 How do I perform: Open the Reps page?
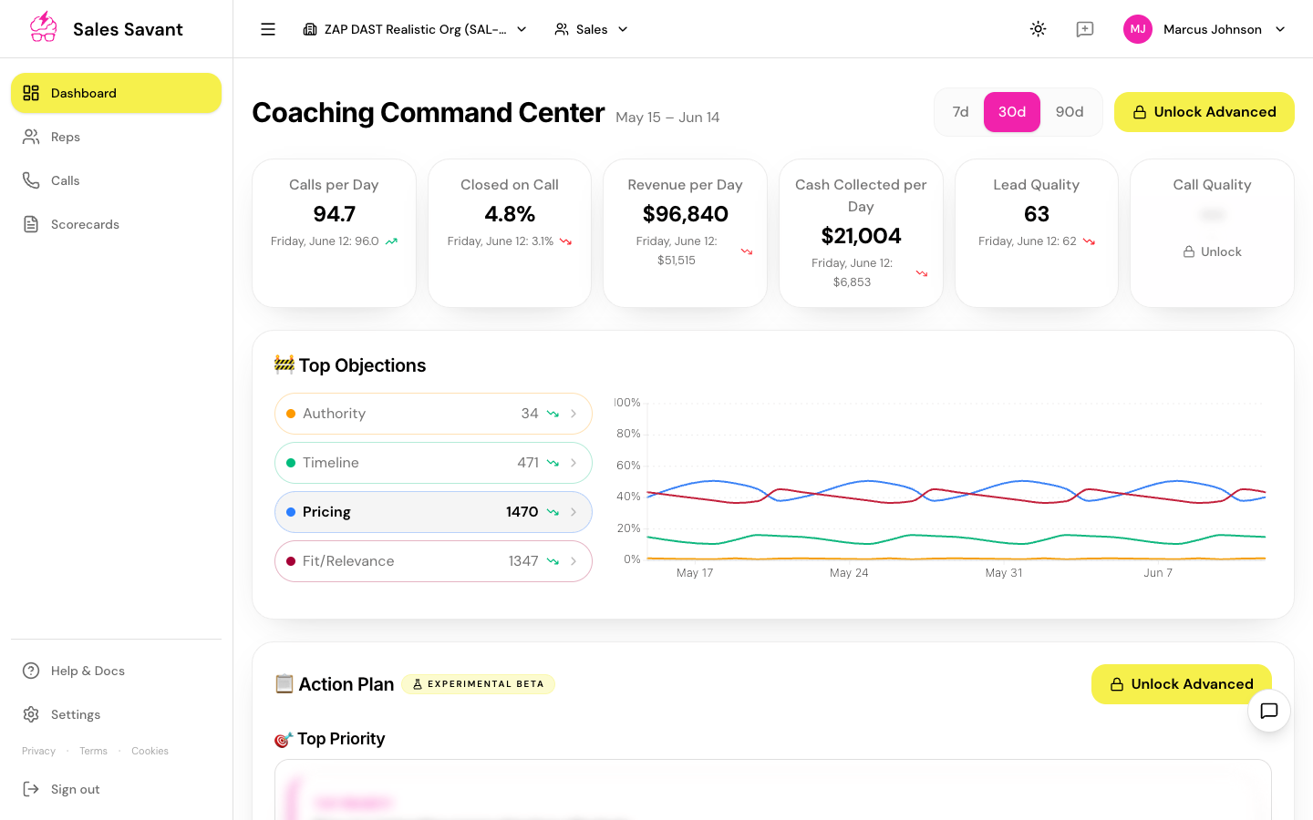(116, 137)
